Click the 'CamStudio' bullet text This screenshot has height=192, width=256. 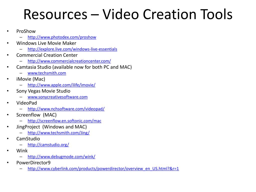pos(28,139)
